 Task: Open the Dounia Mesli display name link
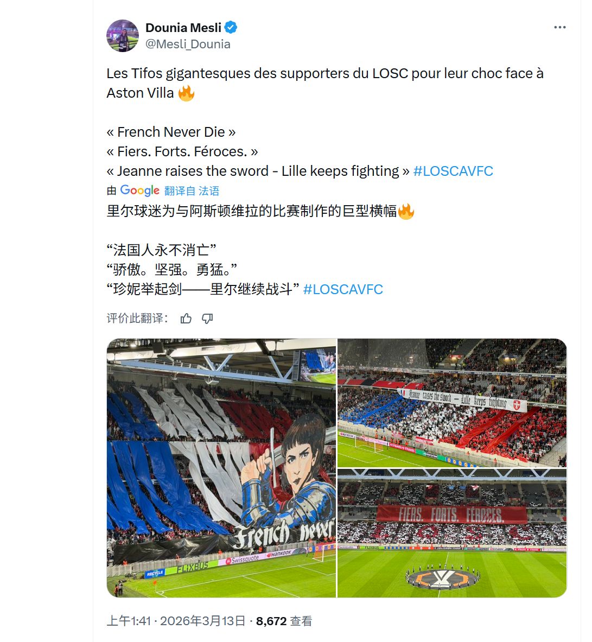(x=183, y=28)
